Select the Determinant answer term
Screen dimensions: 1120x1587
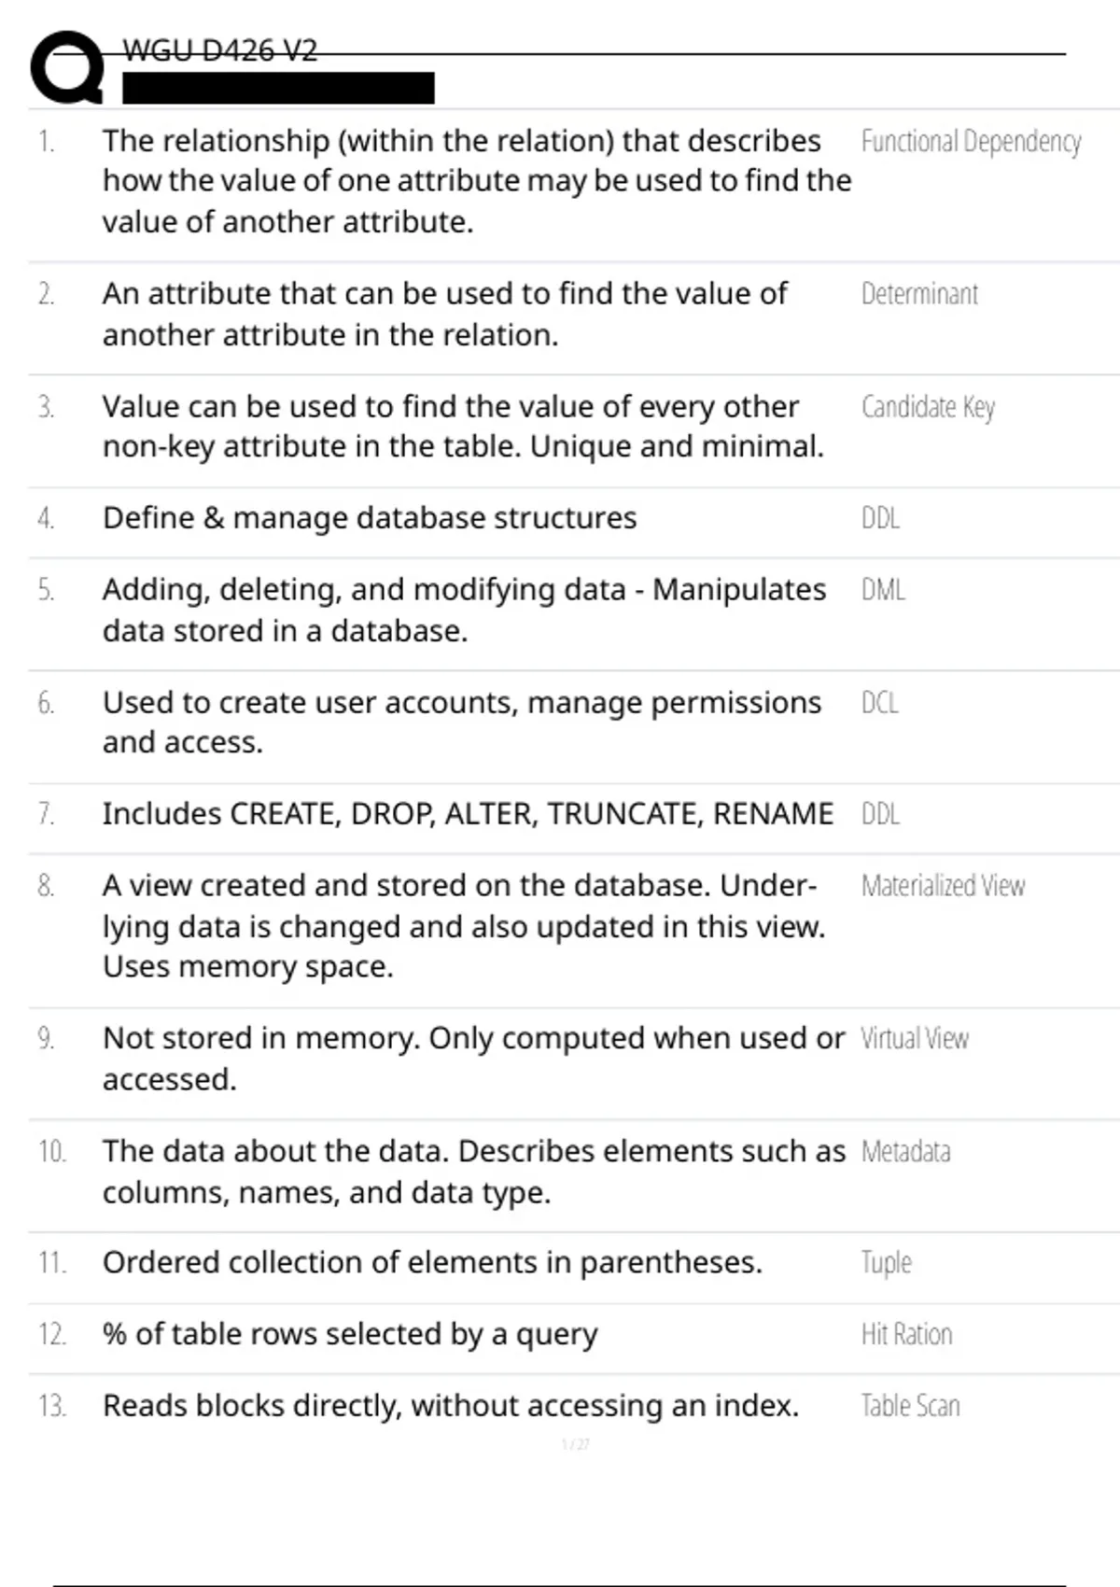click(919, 294)
